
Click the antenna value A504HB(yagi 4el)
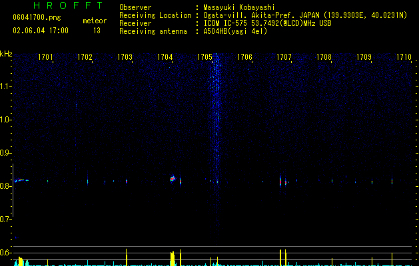(235, 31)
